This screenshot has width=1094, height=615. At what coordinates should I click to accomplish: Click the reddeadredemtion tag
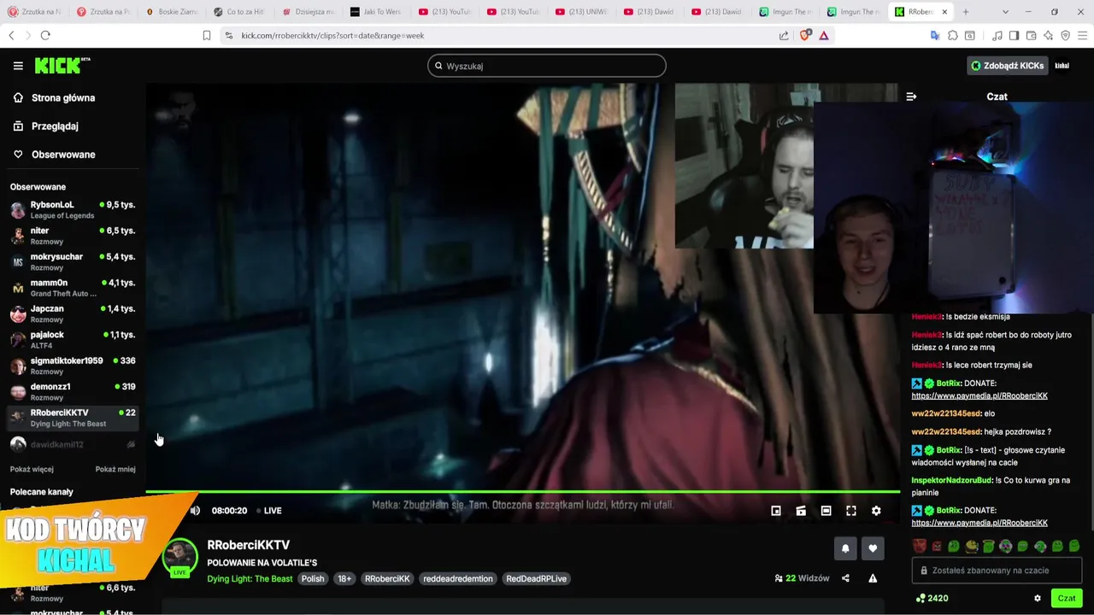(458, 578)
